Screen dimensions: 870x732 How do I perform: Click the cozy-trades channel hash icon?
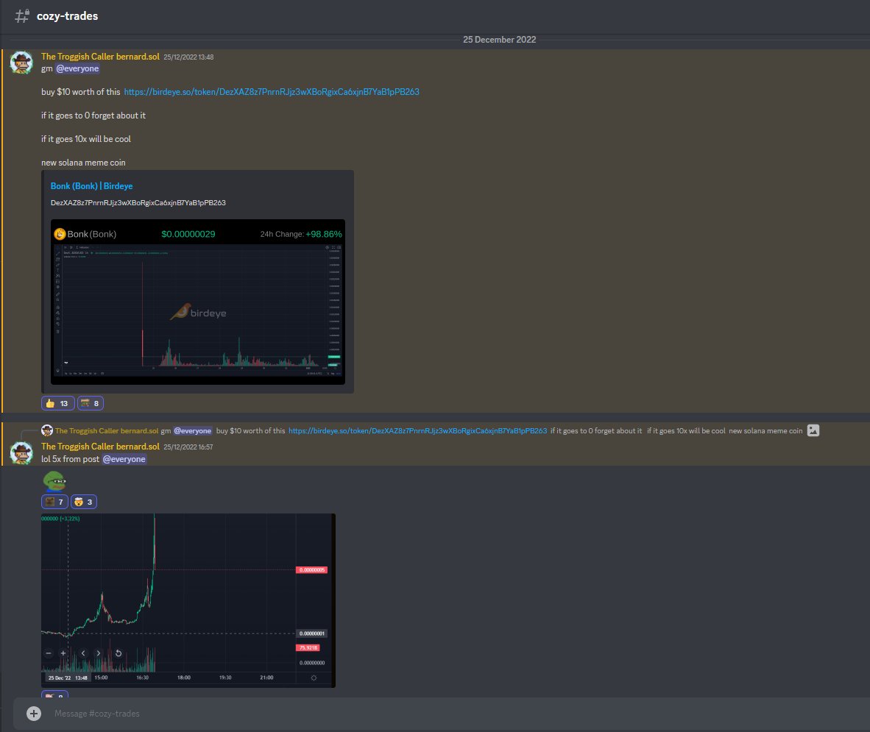(21, 16)
